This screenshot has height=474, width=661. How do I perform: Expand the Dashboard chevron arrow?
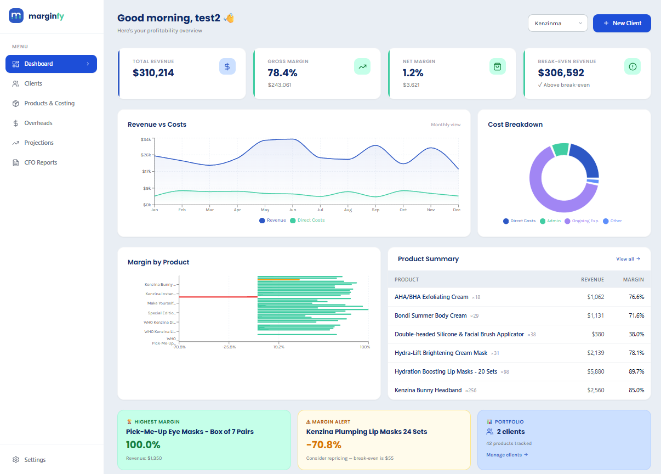click(88, 64)
